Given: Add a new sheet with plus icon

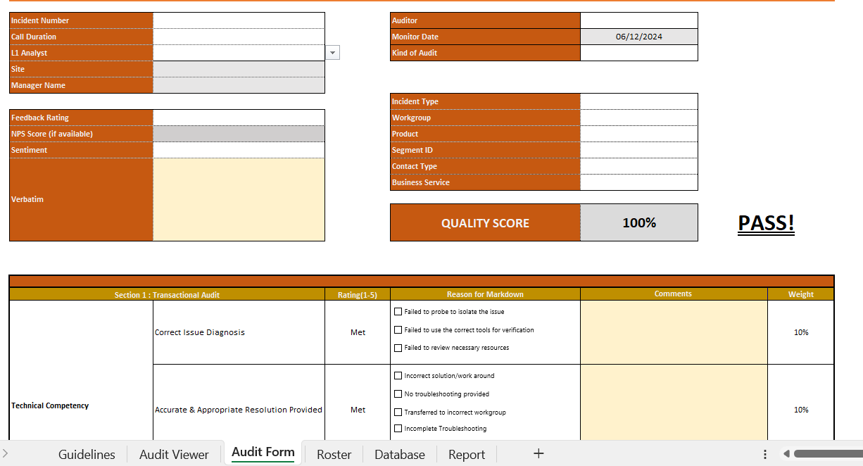Looking at the screenshot, I should tap(538, 453).
